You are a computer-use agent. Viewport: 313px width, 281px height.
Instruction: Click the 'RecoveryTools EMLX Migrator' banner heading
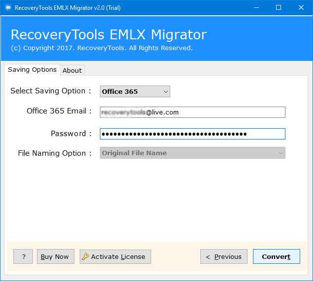tap(109, 35)
